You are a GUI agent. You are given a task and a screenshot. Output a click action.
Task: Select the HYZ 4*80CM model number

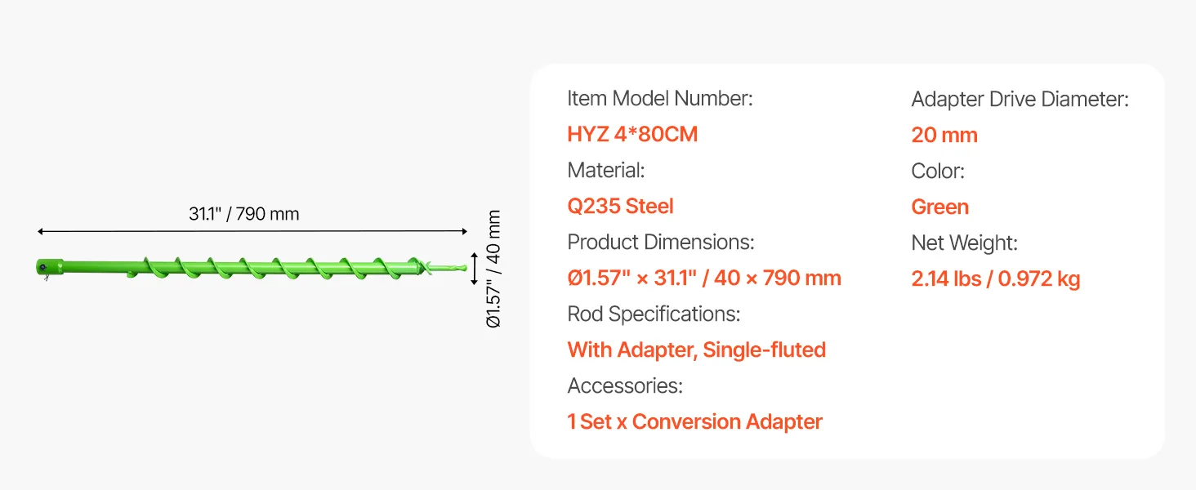point(632,134)
